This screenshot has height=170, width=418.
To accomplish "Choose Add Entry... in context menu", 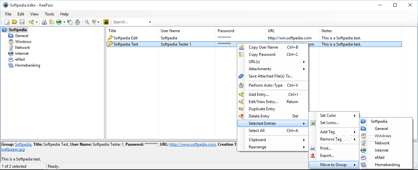I will click(x=273, y=95).
